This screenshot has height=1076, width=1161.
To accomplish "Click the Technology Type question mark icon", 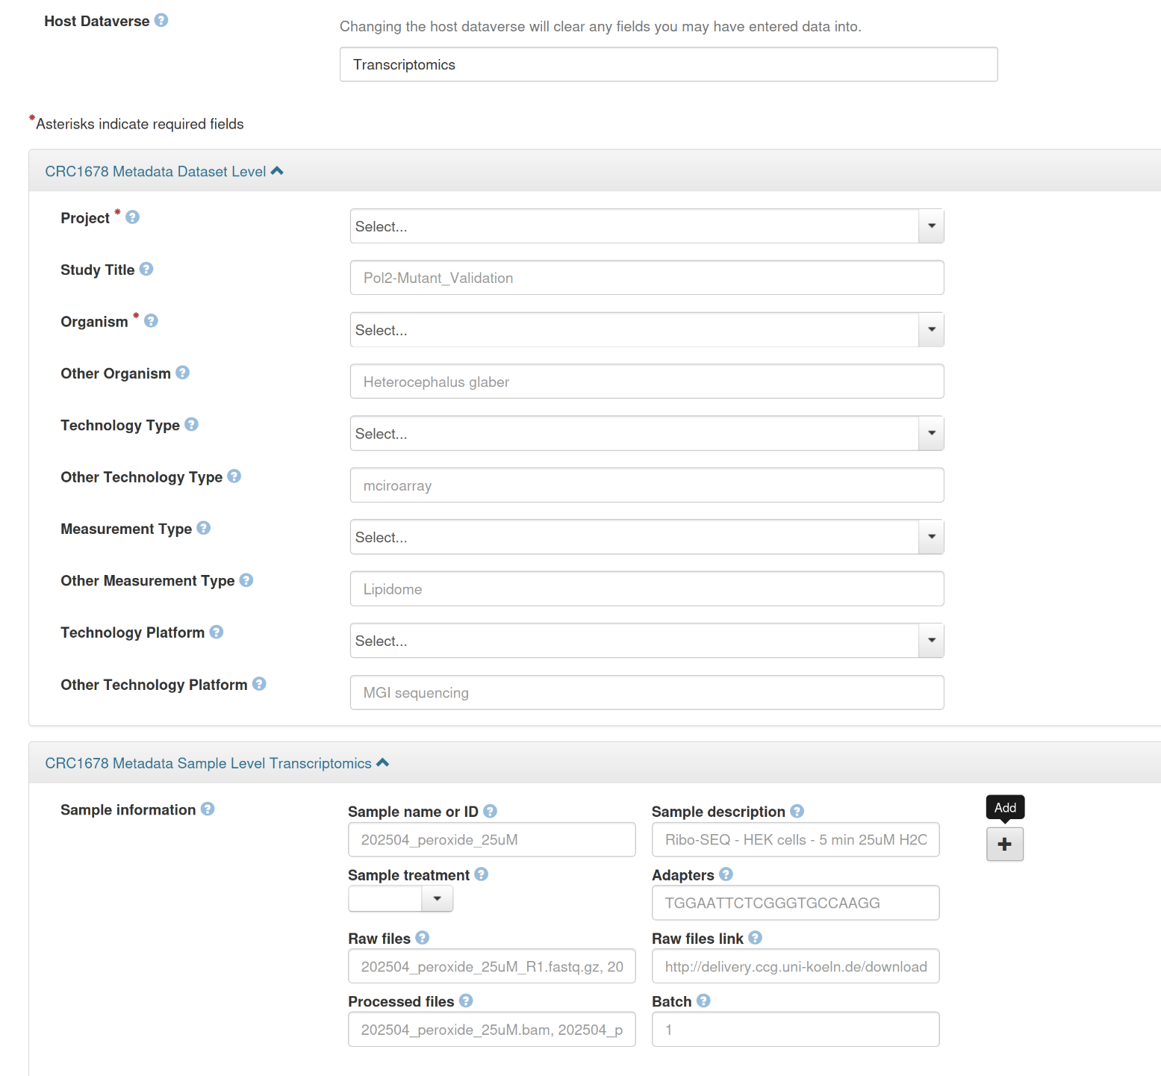I will (191, 424).
